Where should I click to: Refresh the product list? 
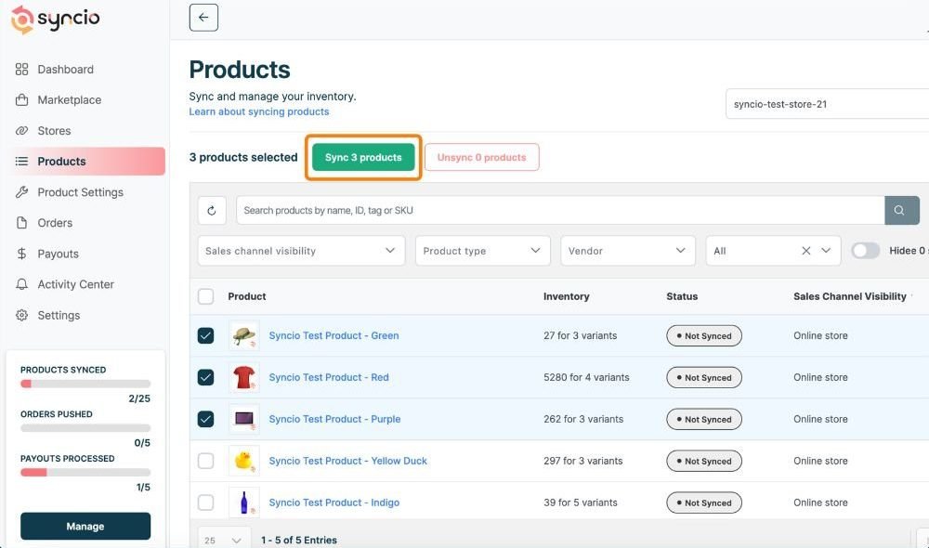tap(212, 210)
